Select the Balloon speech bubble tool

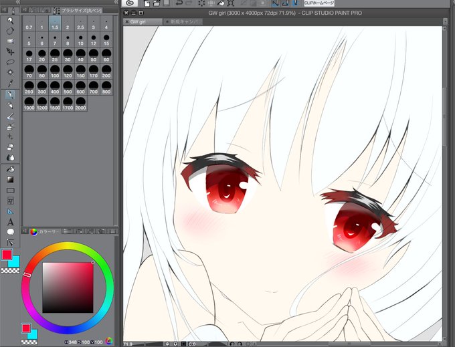point(11,232)
